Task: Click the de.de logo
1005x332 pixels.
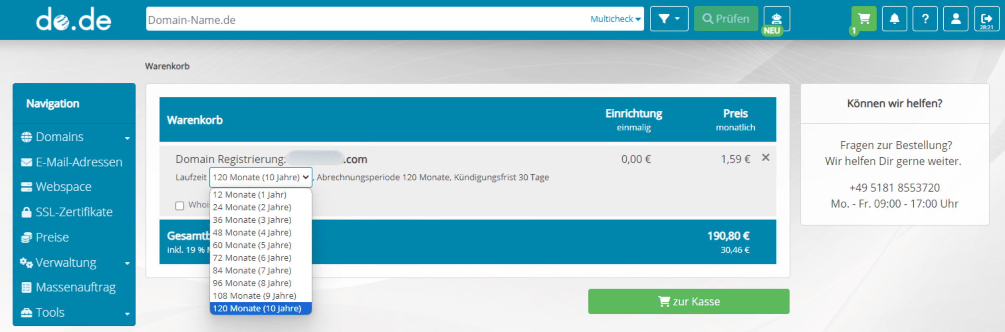Action: click(74, 20)
